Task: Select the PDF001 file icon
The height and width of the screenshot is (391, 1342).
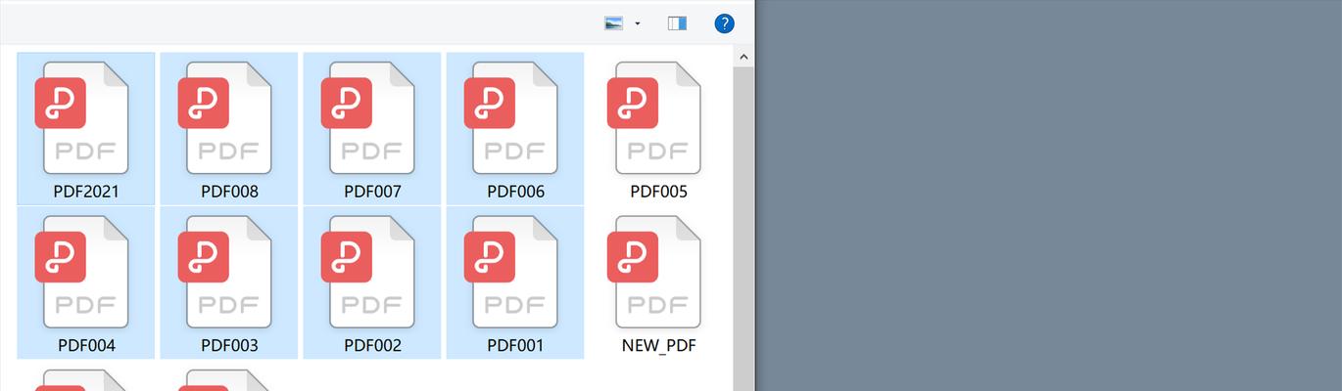Action: pyautogui.click(x=511, y=272)
